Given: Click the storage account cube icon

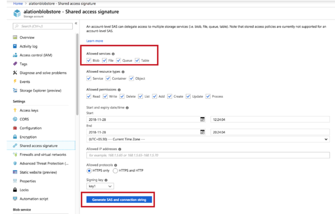Looking at the screenshot, I should tap(17, 13).
